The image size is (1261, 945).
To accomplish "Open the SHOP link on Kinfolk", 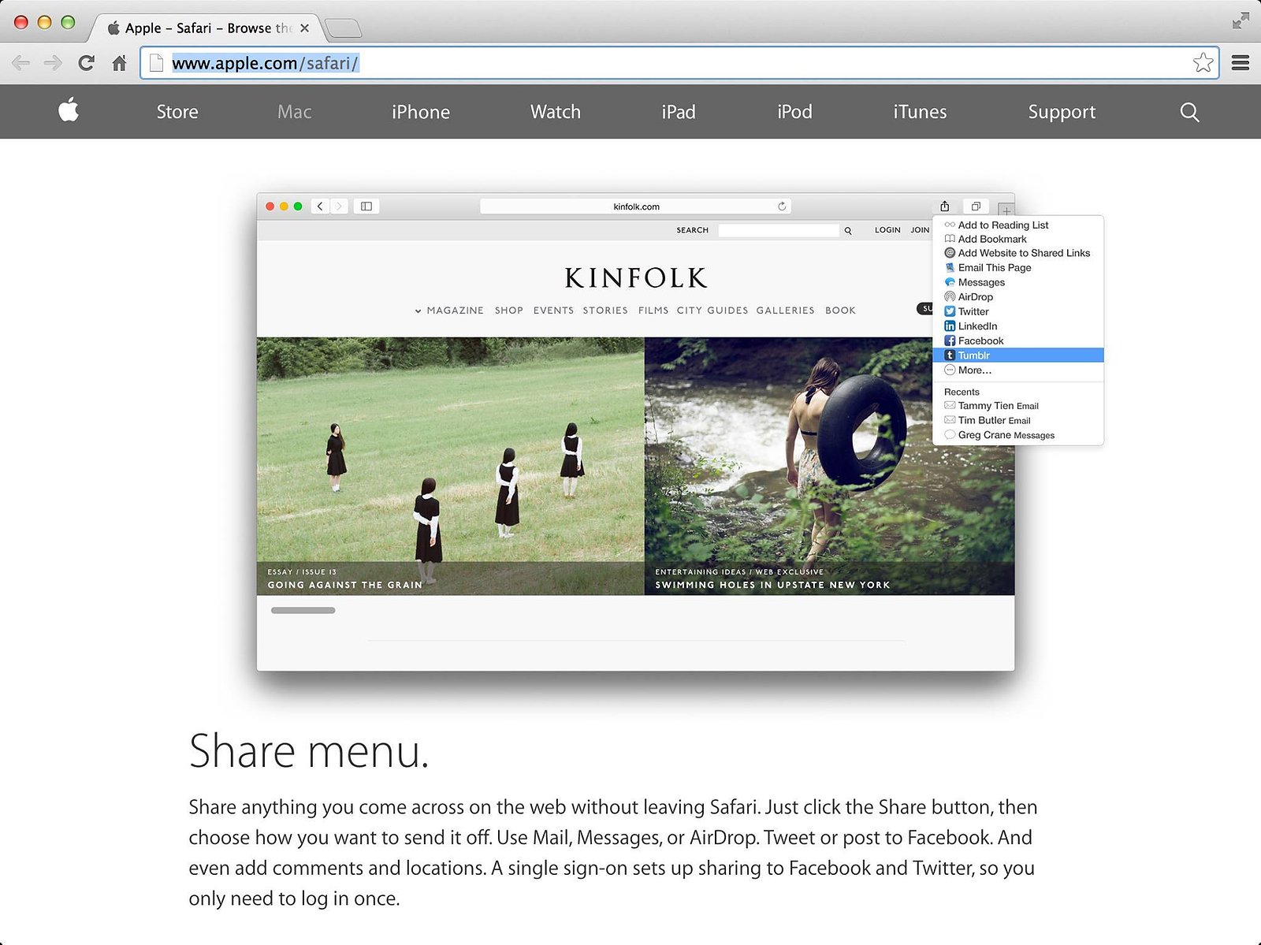I will pos(509,311).
